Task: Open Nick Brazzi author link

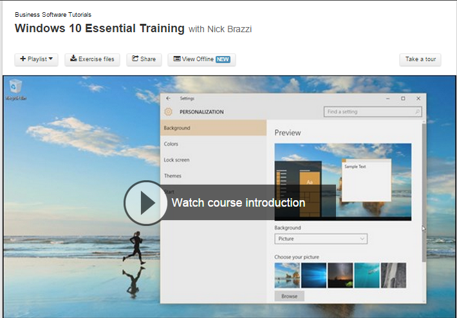Action: [229, 29]
